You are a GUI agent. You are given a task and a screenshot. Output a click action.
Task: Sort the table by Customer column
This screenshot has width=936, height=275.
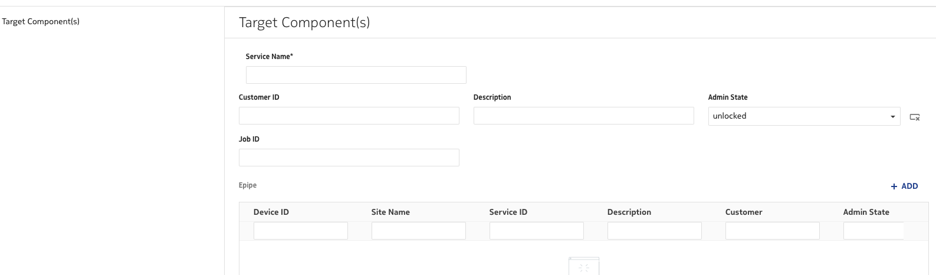pyautogui.click(x=744, y=212)
